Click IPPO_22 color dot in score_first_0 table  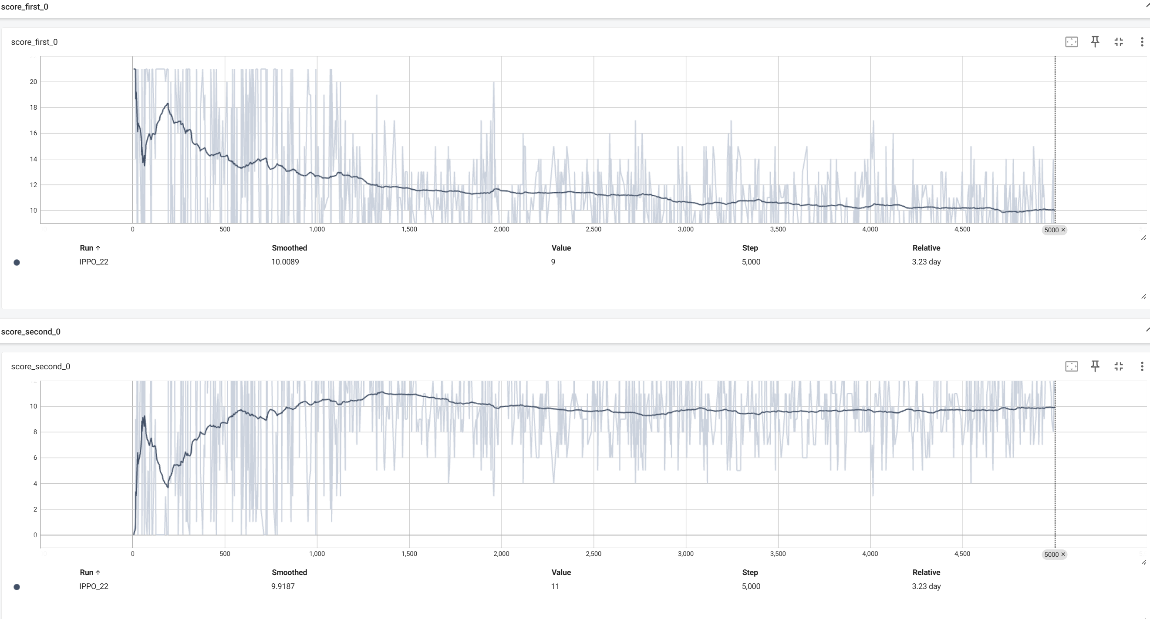click(x=17, y=263)
